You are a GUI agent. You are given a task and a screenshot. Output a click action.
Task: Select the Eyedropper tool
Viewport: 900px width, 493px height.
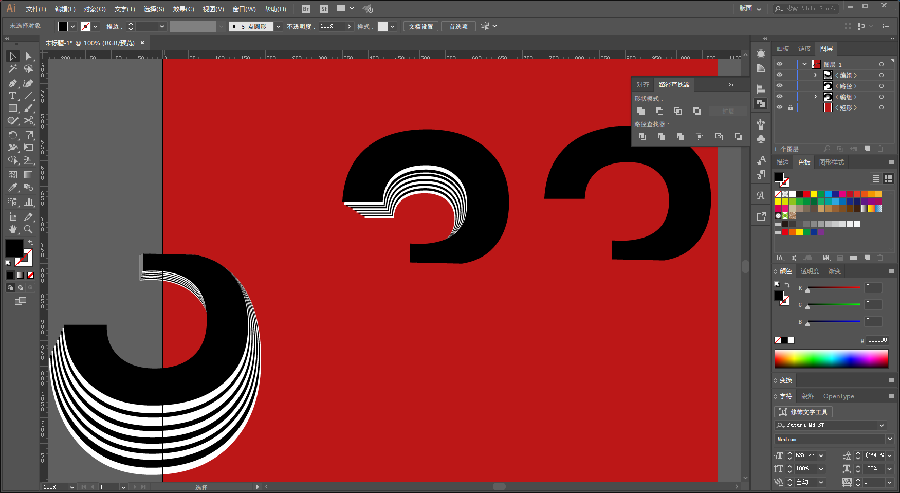(x=13, y=188)
